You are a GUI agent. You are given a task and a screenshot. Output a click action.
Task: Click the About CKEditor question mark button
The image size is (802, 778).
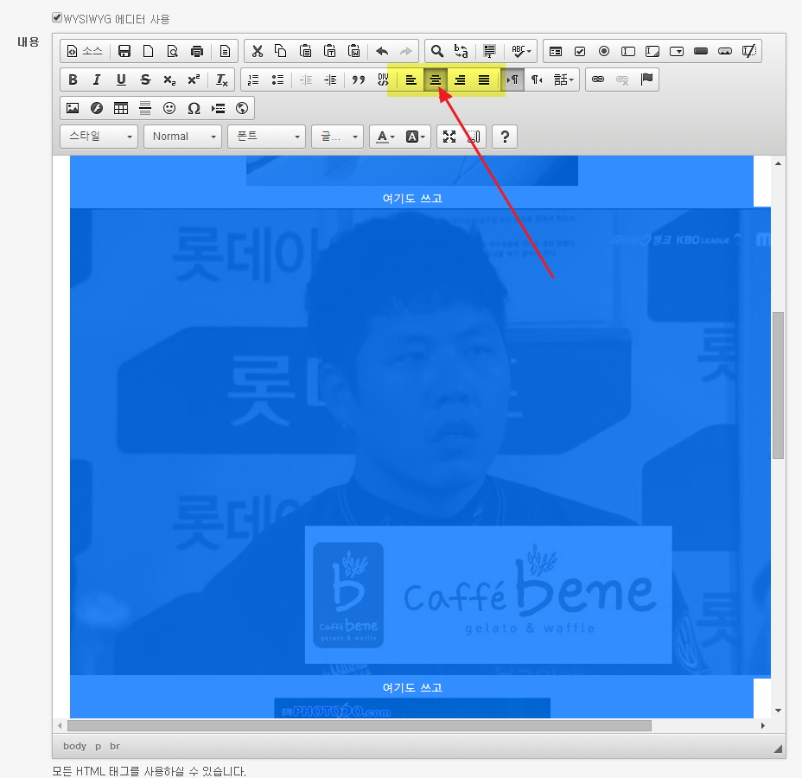(505, 137)
